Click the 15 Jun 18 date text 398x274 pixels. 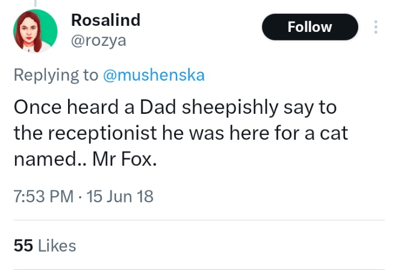pos(120,196)
